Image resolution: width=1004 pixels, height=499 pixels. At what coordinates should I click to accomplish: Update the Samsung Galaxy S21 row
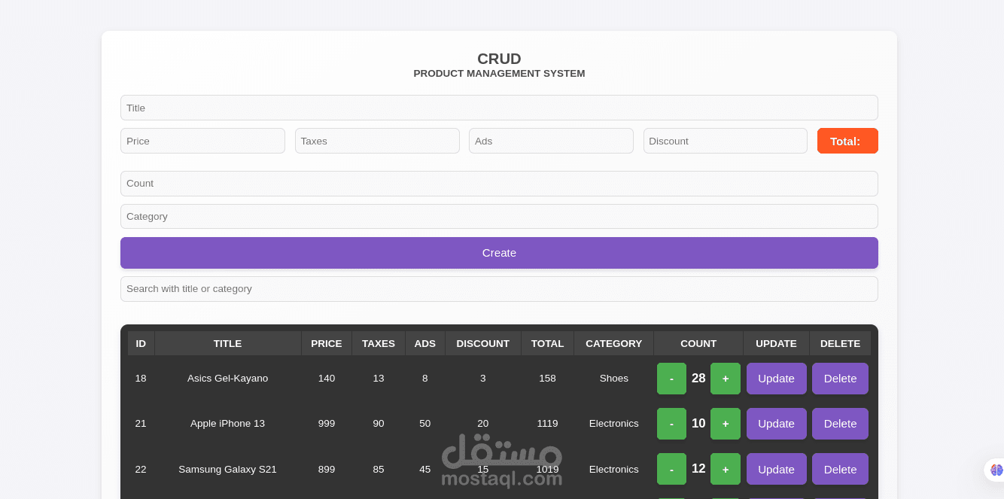coord(776,469)
